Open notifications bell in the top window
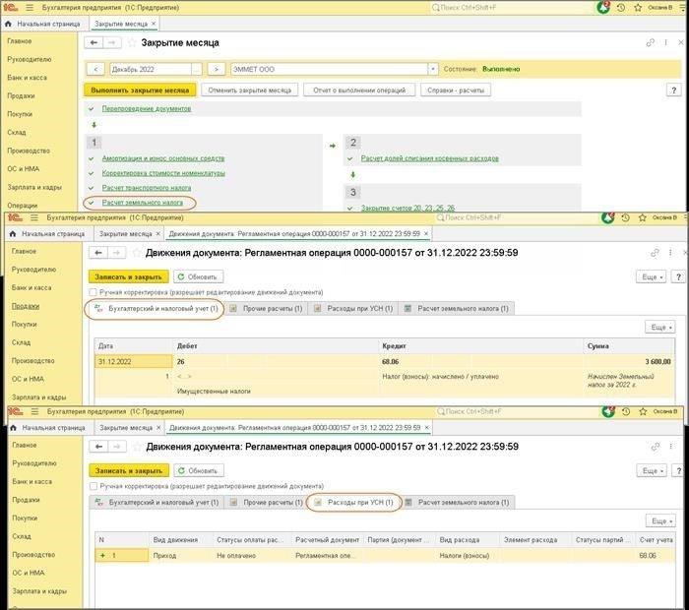This screenshot has width=689, height=610. [x=603, y=8]
